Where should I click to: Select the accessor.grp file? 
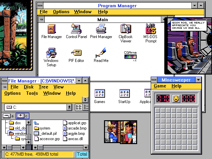tap(47, 139)
